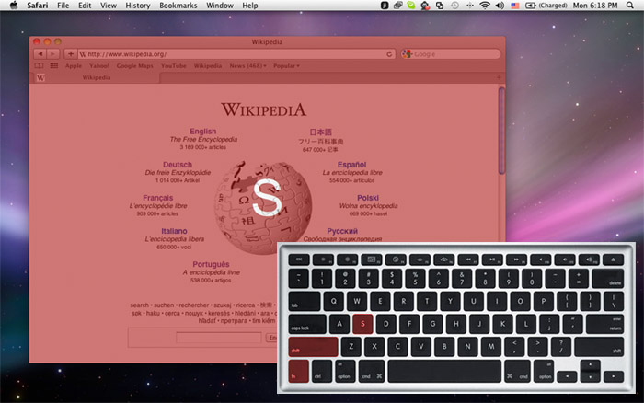Open Русский Wikipedia link

342,231
